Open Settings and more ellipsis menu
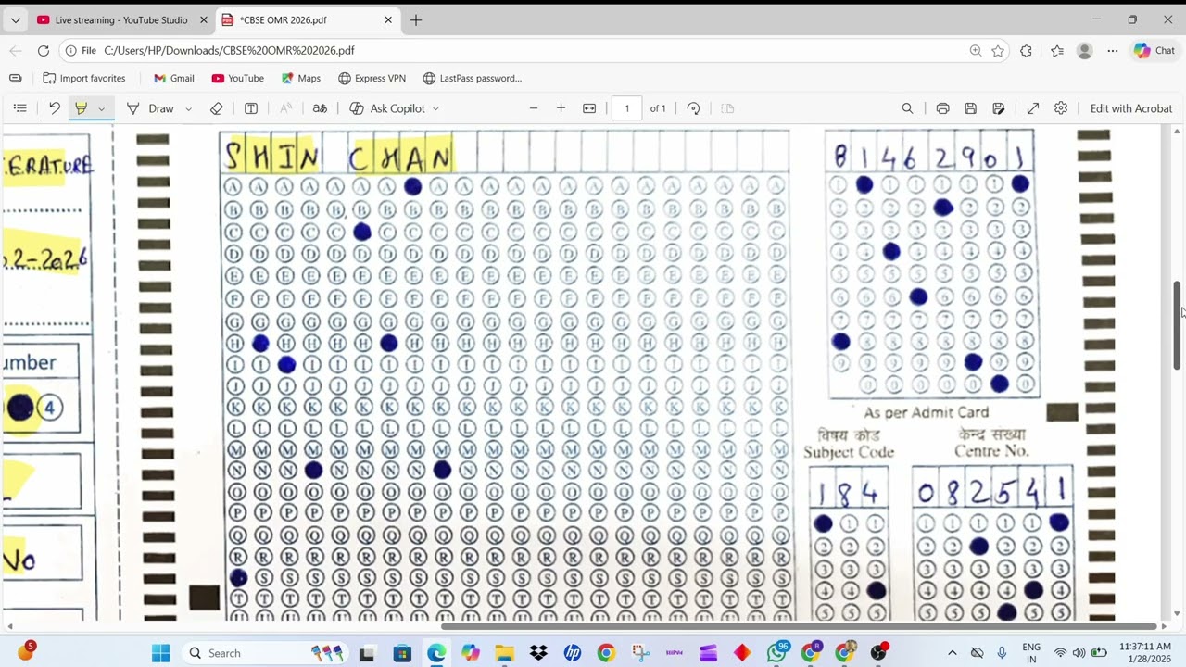 click(1113, 51)
